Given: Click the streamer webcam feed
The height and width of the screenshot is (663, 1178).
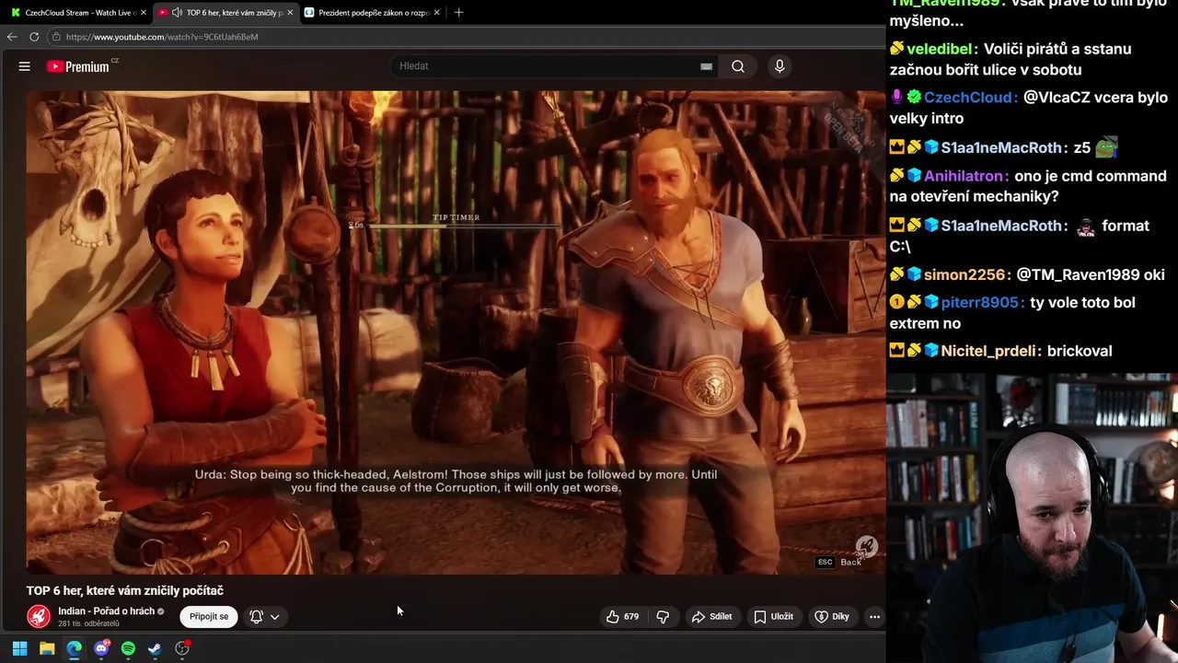Looking at the screenshot, I should click(x=1032, y=518).
